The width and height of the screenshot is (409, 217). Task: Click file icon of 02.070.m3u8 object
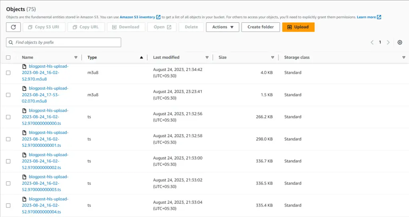coord(24,88)
